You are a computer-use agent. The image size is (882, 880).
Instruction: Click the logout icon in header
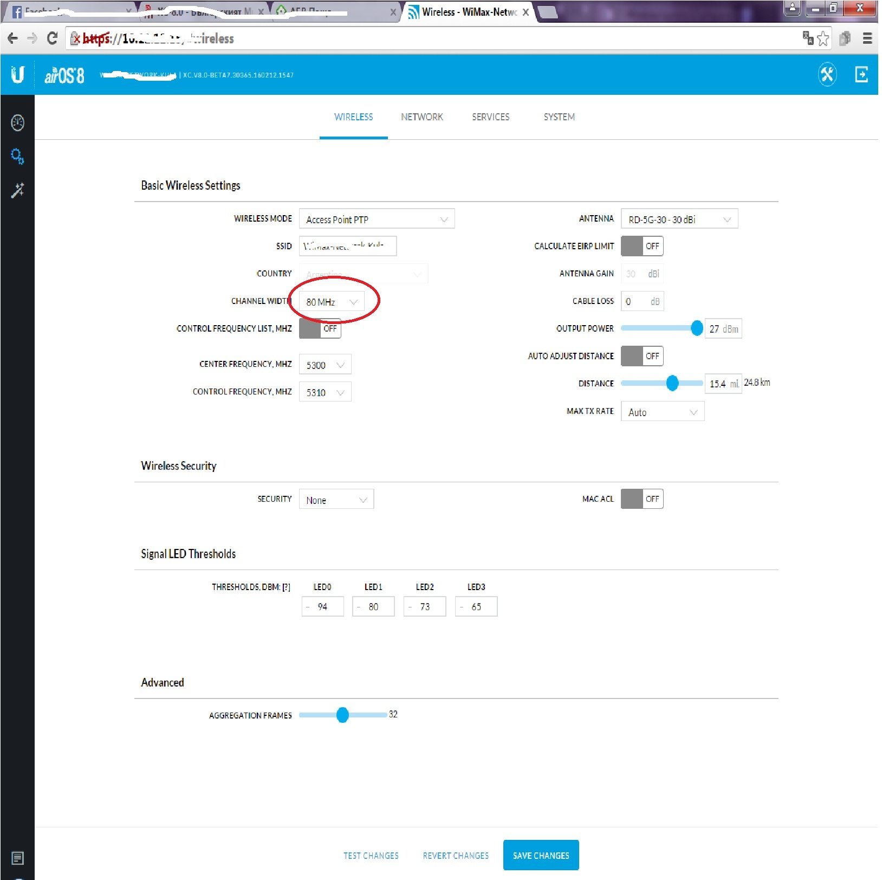(x=861, y=75)
